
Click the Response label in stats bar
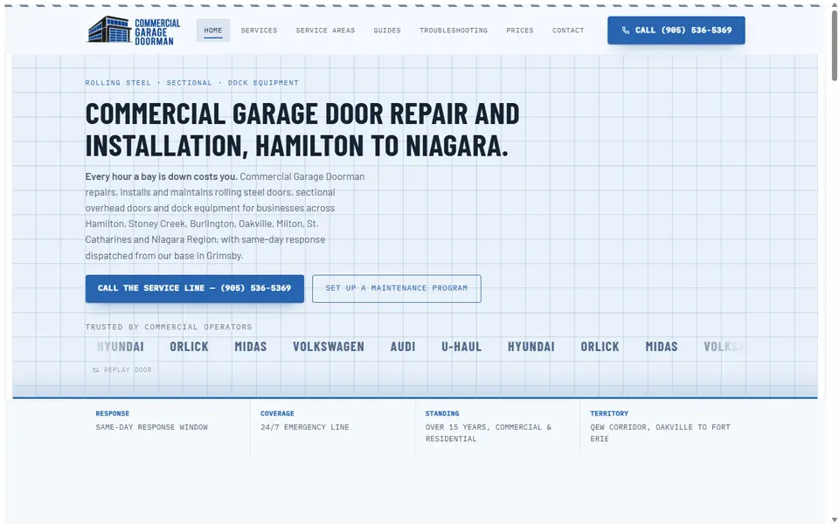[113, 414]
